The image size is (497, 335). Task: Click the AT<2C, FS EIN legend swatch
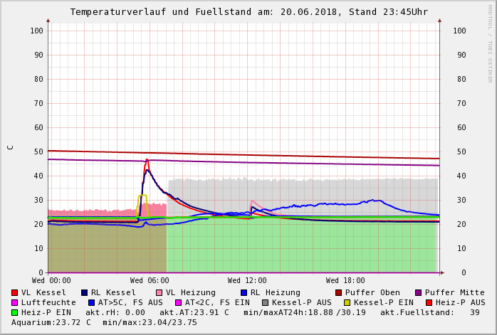pyautogui.click(x=178, y=302)
